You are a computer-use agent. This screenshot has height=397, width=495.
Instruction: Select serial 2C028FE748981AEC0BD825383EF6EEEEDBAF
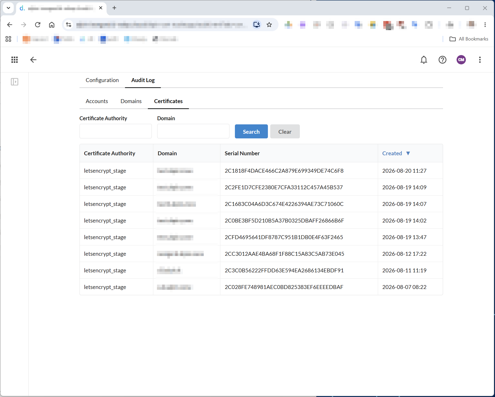(x=284, y=287)
